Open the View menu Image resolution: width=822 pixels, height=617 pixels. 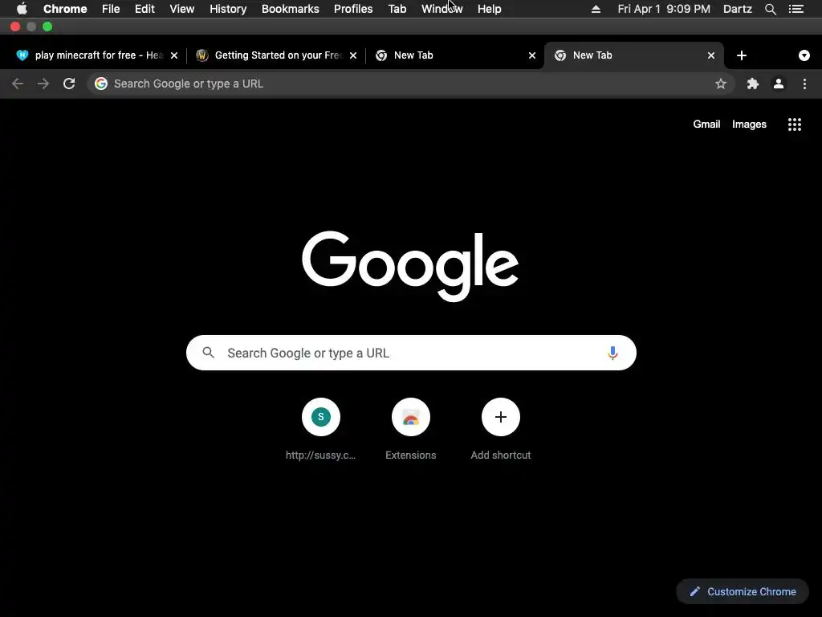coord(182,9)
